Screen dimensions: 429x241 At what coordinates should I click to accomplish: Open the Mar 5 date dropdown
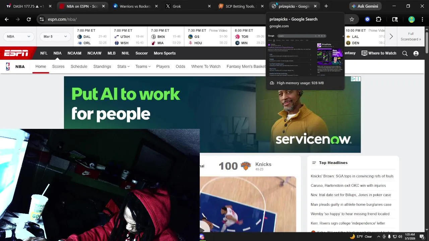click(55, 36)
